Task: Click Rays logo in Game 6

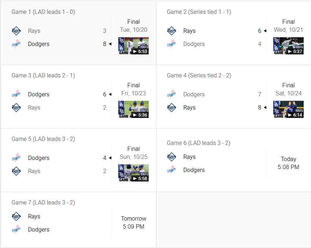Action: point(171,157)
